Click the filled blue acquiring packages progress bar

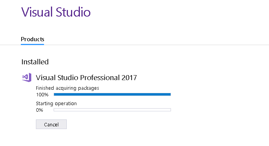tap(112, 94)
